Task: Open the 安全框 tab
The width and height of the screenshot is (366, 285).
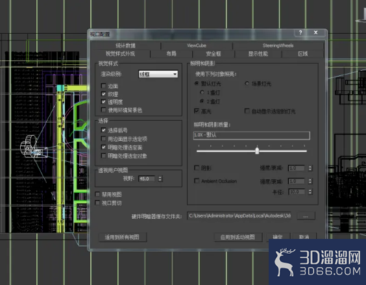Action: tap(213, 54)
